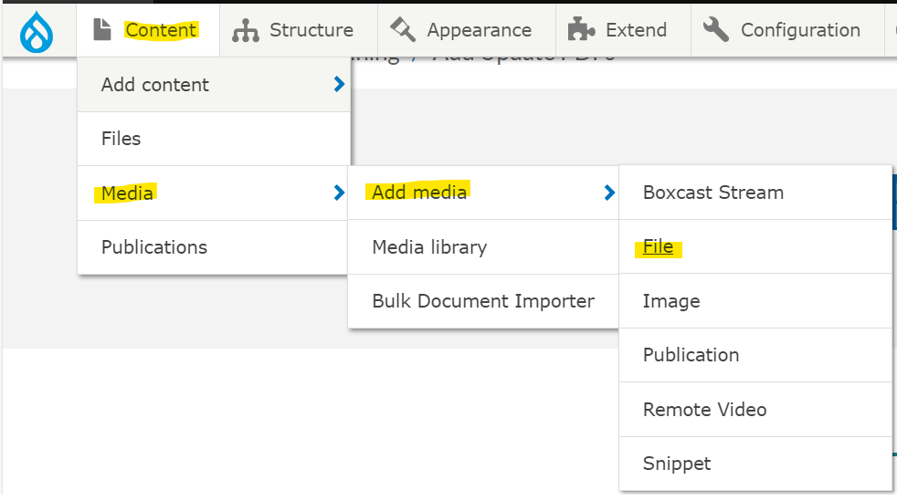Choose Image media type
The width and height of the screenshot is (897, 501).
(755, 301)
